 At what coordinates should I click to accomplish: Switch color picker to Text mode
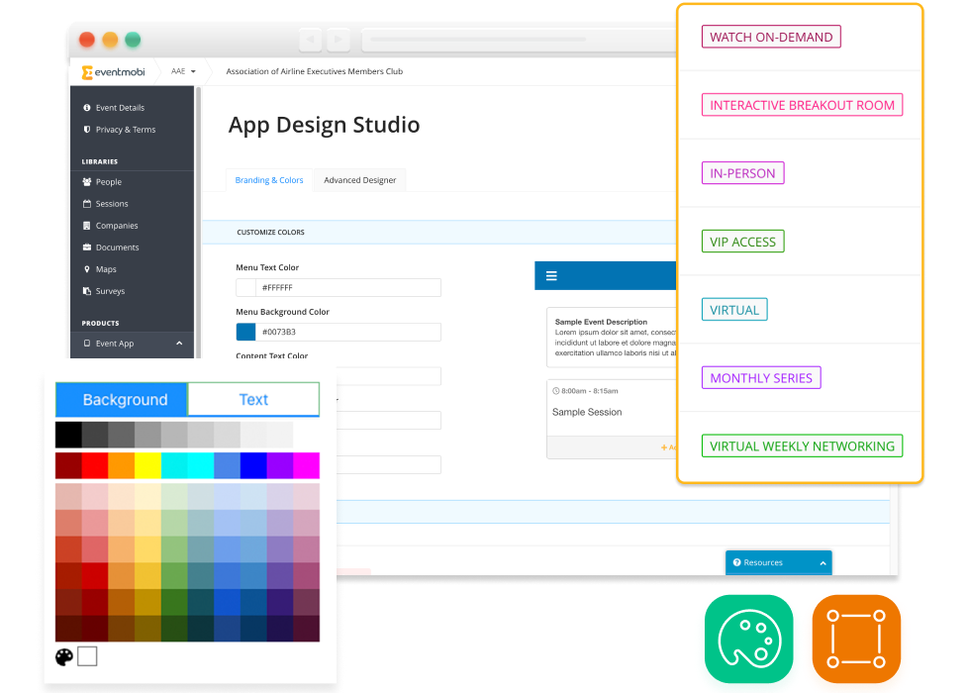pyautogui.click(x=253, y=400)
